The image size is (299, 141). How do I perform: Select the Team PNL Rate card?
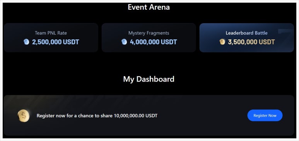point(51,38)
